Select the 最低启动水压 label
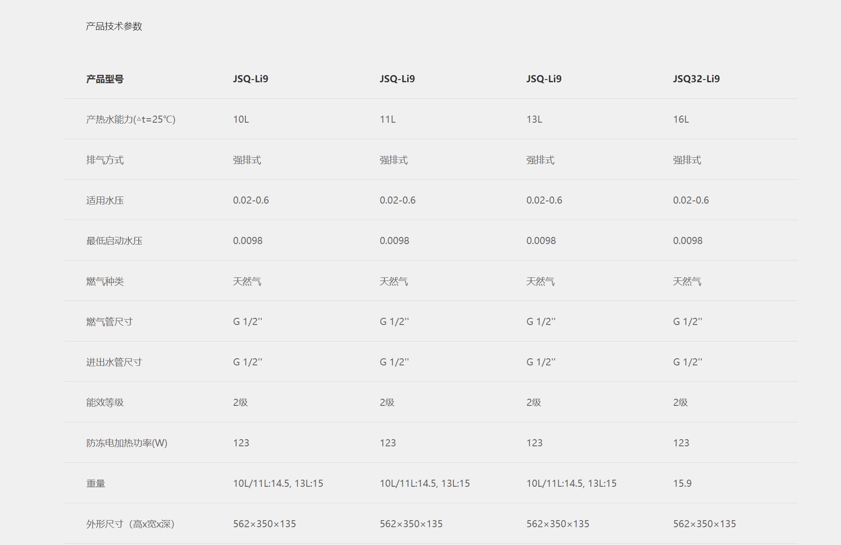Screen dimensions: 841x545 114,241
